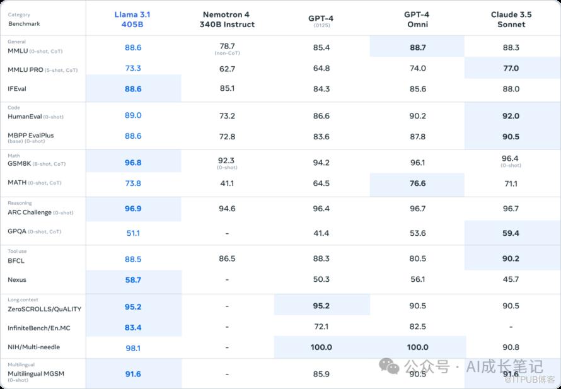Select the highlighted 76.6 MATH score cell
This screenshot has height=389, width=561.
[x=417, y=183]
